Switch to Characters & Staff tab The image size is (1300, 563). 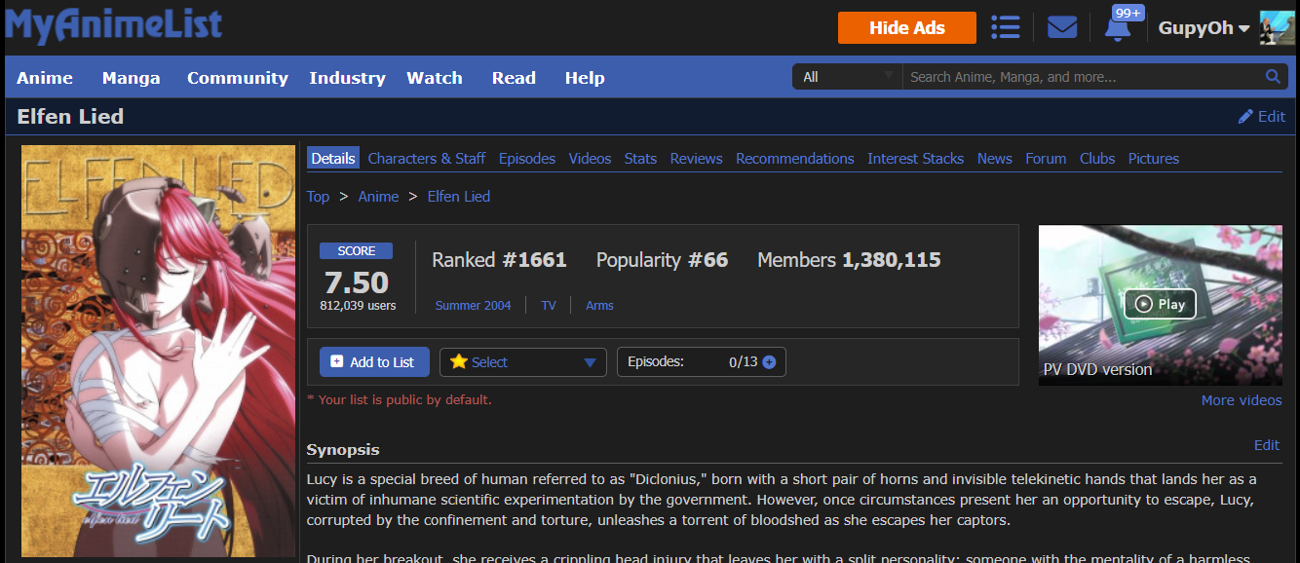pyautogui.click(x=427, y=158)
